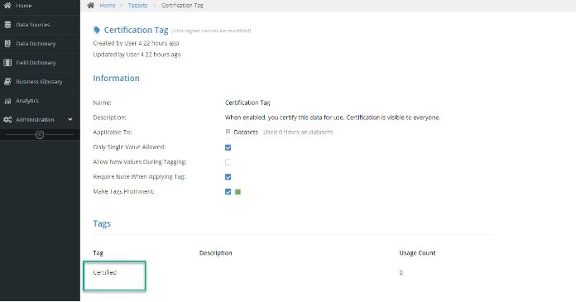The width and height of the screenshot is (576, 302).
Task: Click the tag description text value
Action: 333,117
